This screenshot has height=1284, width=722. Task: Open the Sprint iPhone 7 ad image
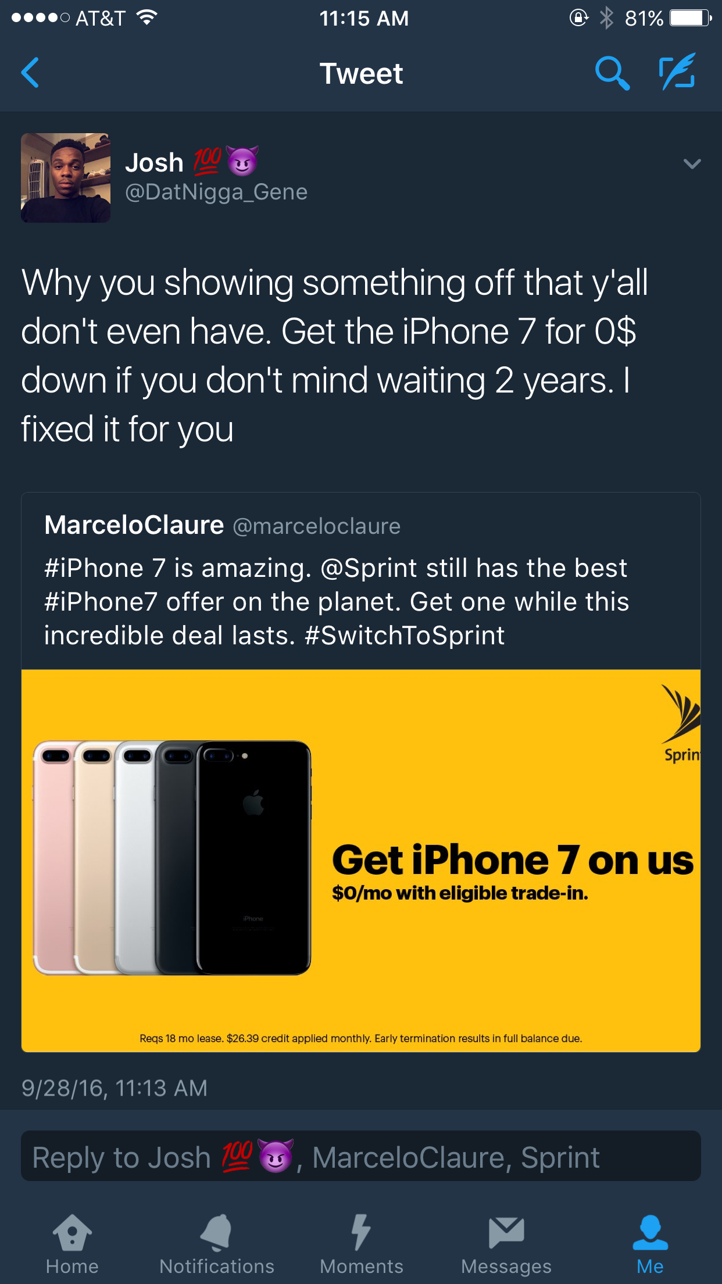(x=361, y=861)
